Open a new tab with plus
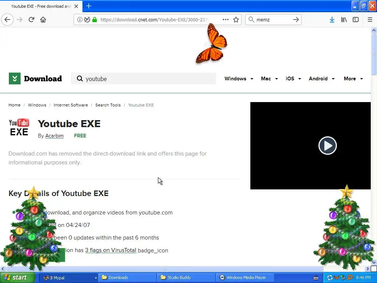 point(89,6)
